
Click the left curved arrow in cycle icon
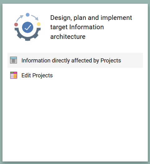click(20, 18)
